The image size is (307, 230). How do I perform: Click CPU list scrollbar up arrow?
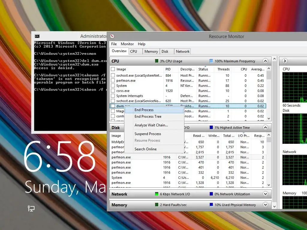[x=269, y=69]
